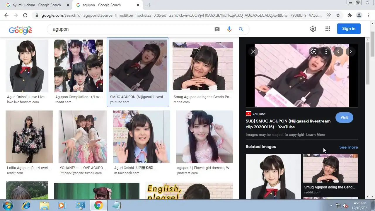Submit search with the magnifier icon
Image resolution: width=375 pixels, height=211 pixels.
coord(241,29)
